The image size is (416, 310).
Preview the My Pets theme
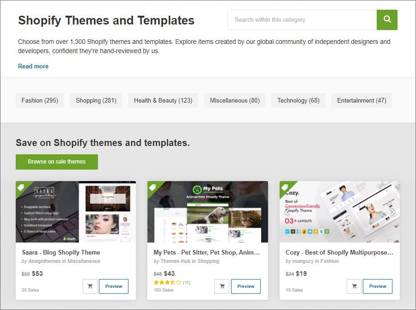246,286
